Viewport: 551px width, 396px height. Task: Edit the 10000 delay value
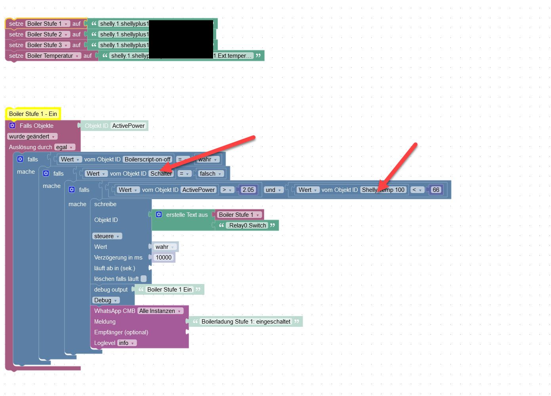point(164,258)
